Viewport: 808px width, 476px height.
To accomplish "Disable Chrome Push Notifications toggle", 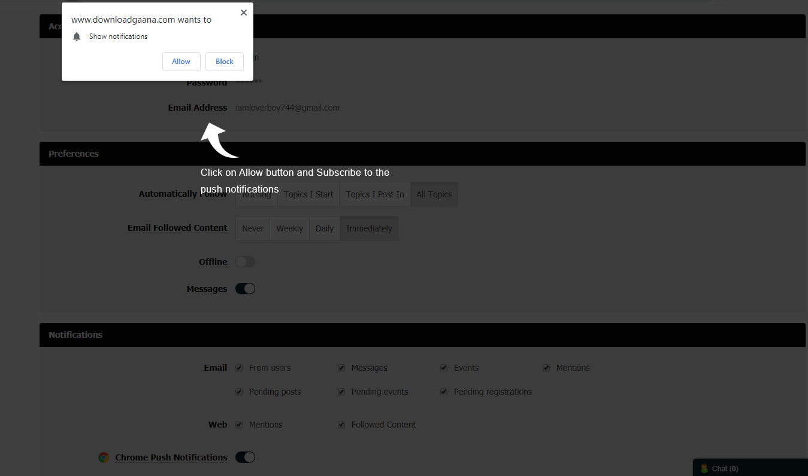I will 245,457.
